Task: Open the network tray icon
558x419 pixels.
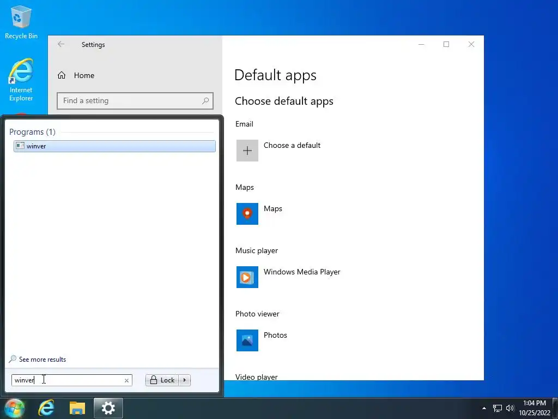Action: click(x=497, y=408)
